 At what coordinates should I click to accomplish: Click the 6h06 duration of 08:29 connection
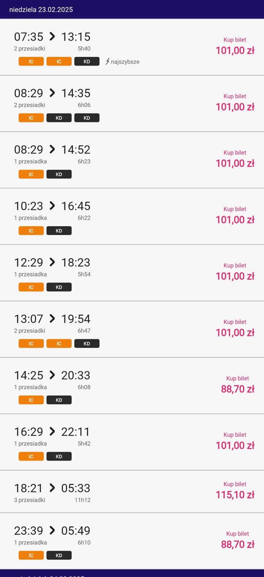point(84,105)
